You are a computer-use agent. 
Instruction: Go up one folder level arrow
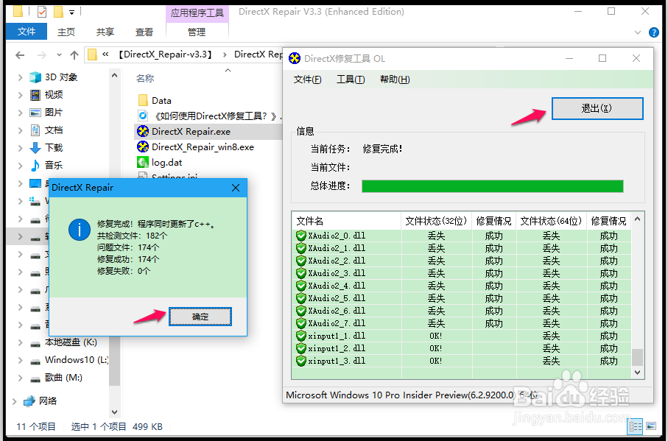[74, 55]
